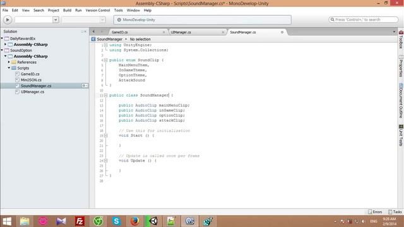Open the Properties side panel

pos(401,66)
